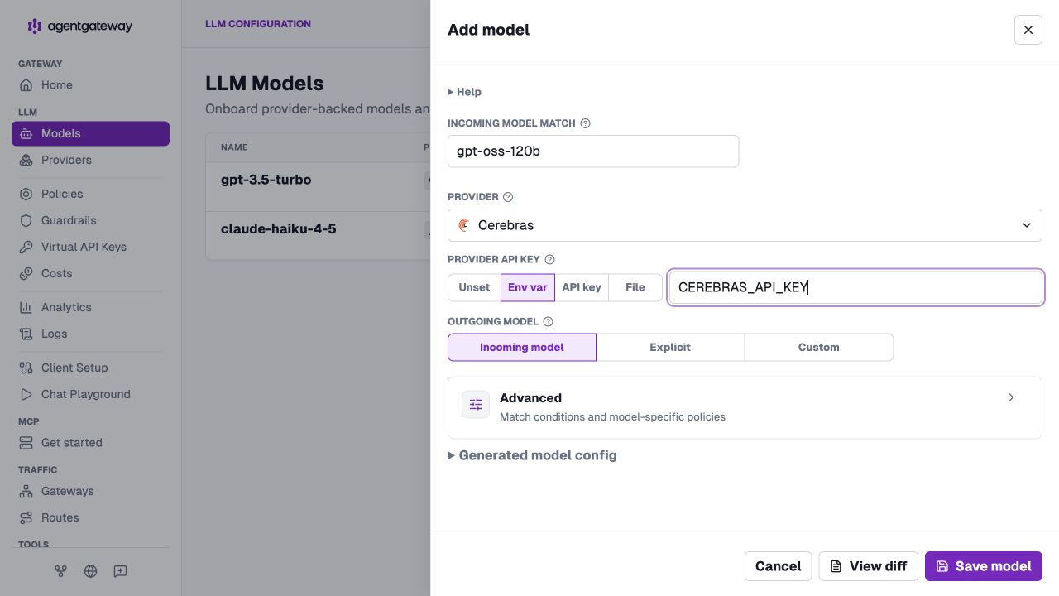
Task: Open the Cerebras provider dropdown
Action: tap(745, 225)
